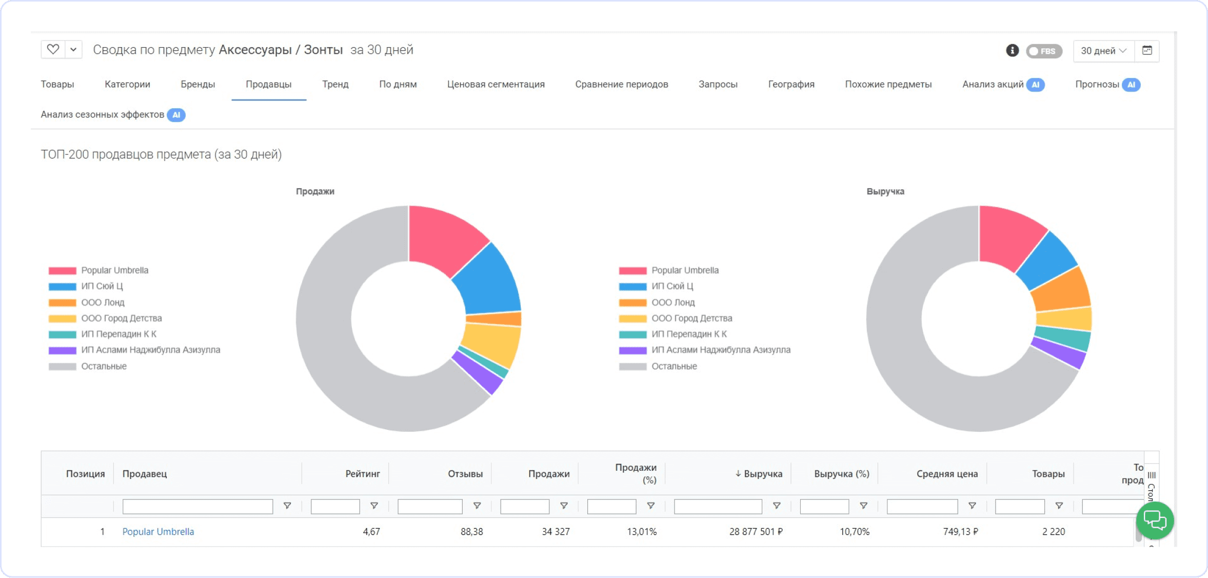
Task: Open the columns side panel expander
Action: [x=1151, y=482]
